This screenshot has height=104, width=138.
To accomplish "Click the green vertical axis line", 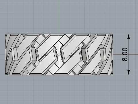I will tap(59, 17).
